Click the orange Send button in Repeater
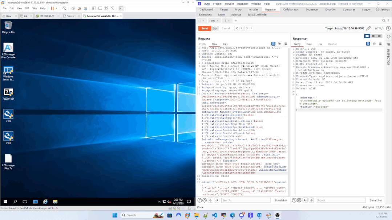This screenshot has width=392, height=220. tap(205, 28)
